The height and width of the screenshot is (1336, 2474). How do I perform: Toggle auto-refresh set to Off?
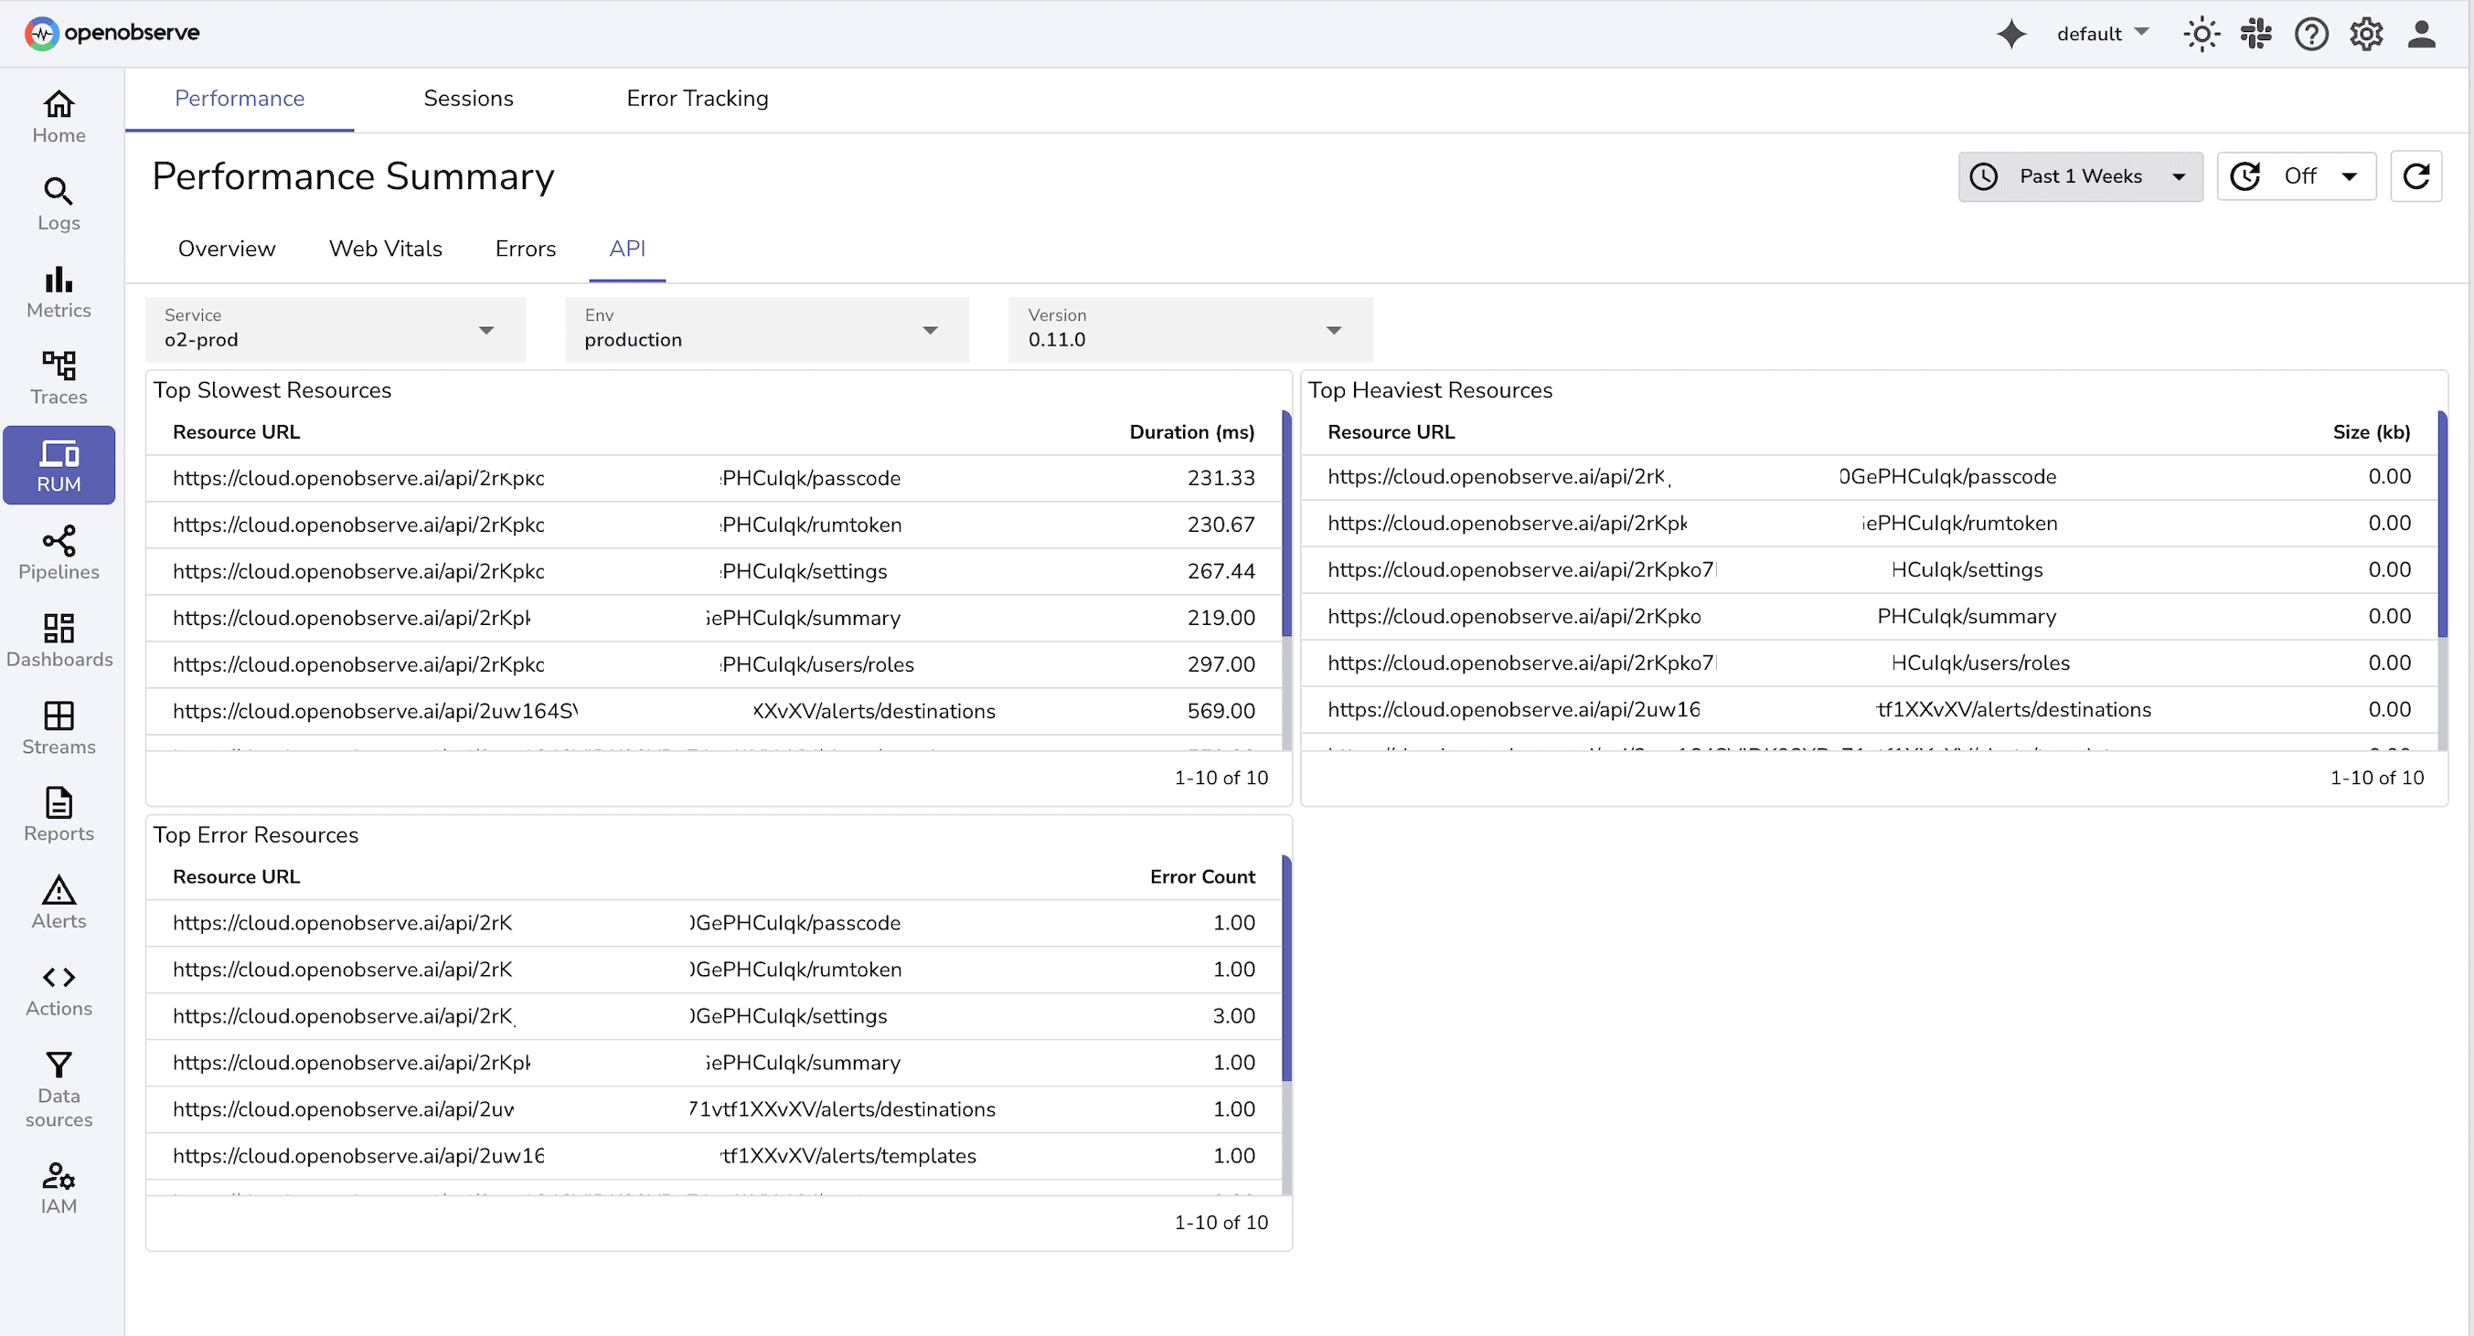pos(2297,175)
